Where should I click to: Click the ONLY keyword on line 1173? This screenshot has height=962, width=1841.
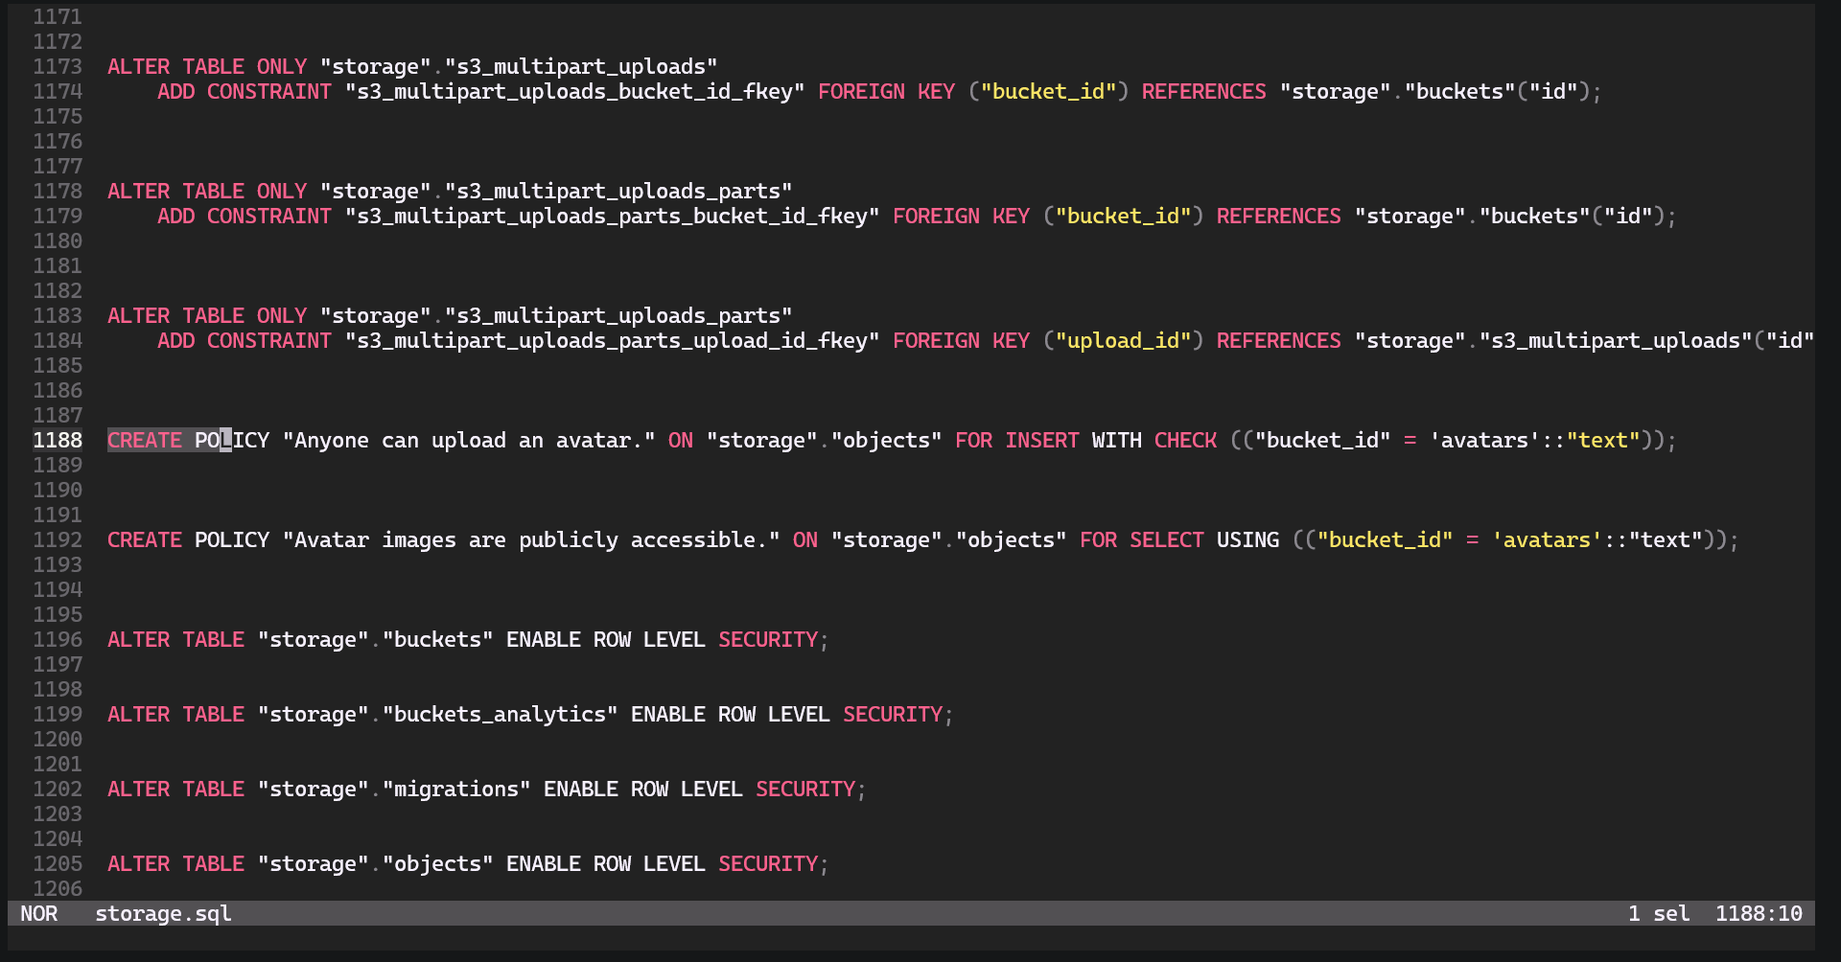point(282,66)
